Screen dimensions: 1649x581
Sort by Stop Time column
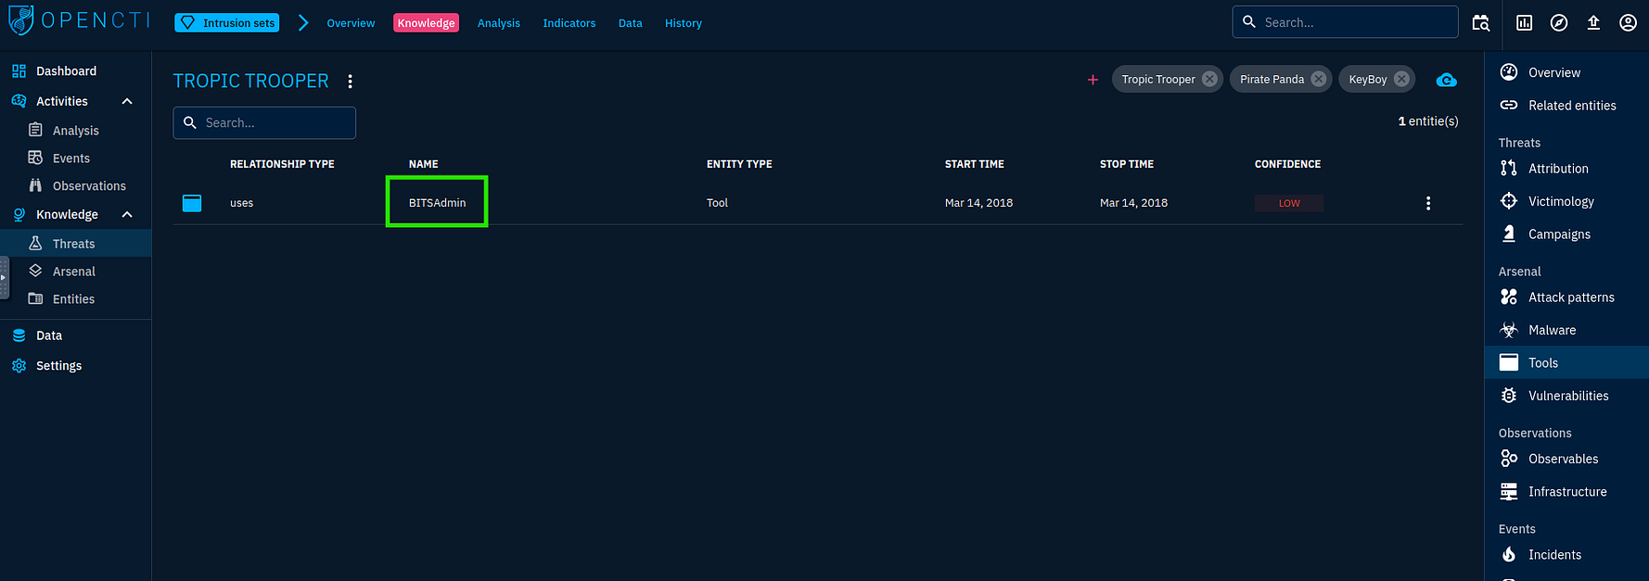click(1127, 164)
